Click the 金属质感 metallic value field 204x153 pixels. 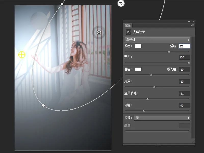184,94
